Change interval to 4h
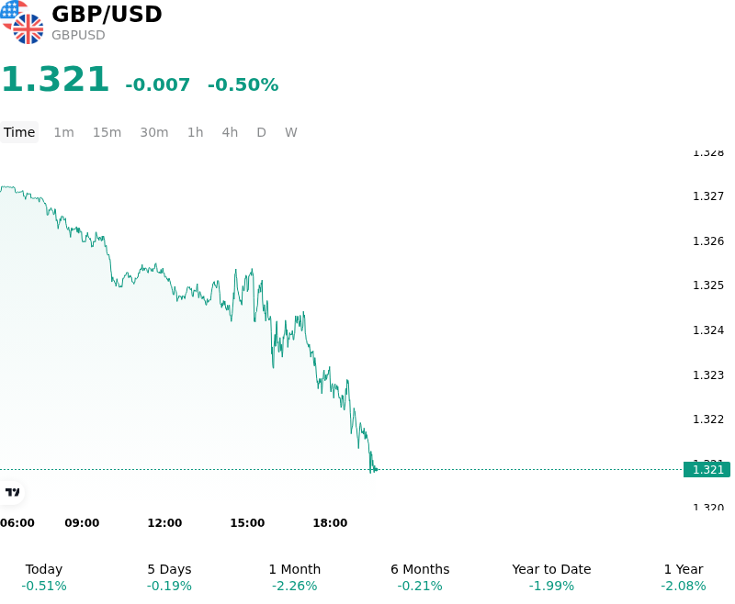Image resolution: width=735 pixels, height=604 pixels. coord(230,132)
